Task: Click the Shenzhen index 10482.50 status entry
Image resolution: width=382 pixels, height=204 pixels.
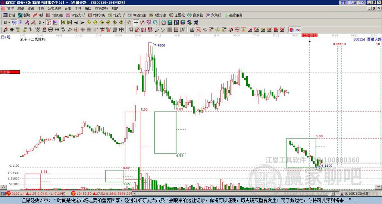Action: (101, 194)
